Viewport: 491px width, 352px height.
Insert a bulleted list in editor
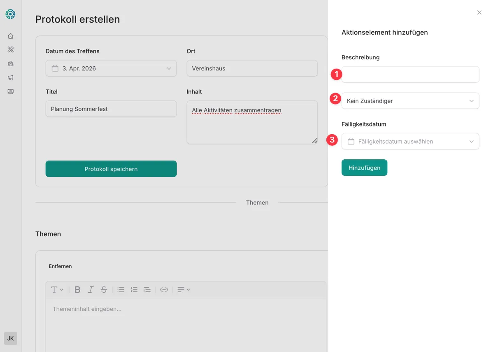[121, 290]
